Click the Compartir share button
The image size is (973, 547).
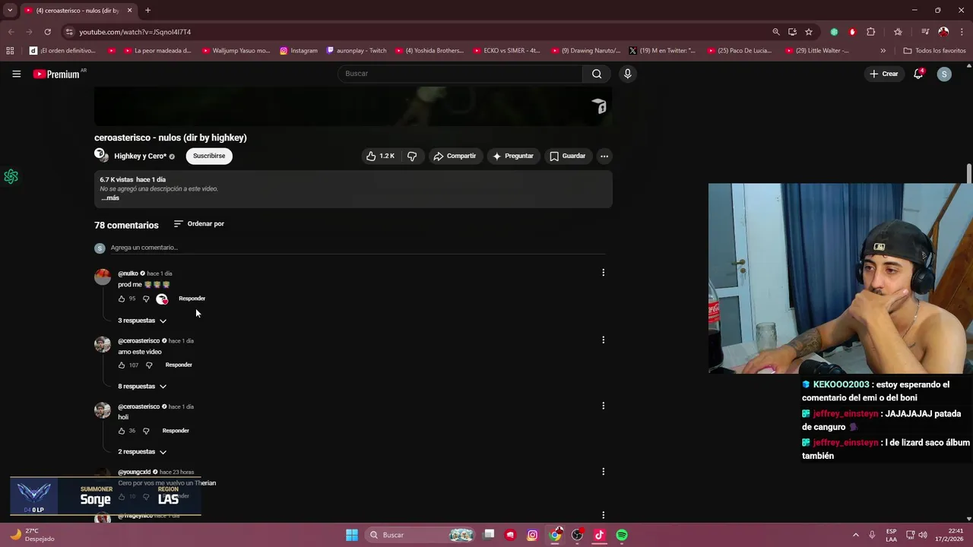click(x=455, y=156)
